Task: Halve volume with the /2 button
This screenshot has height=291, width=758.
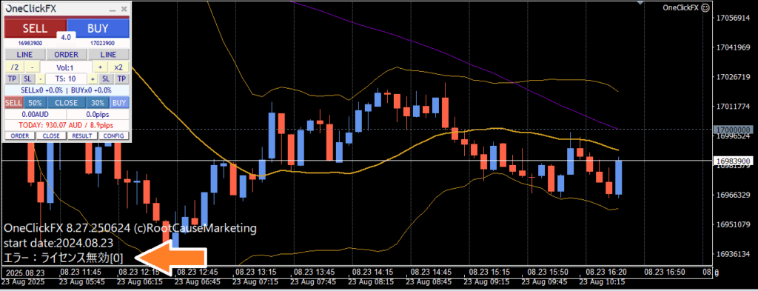Action: tap(15, 67)
